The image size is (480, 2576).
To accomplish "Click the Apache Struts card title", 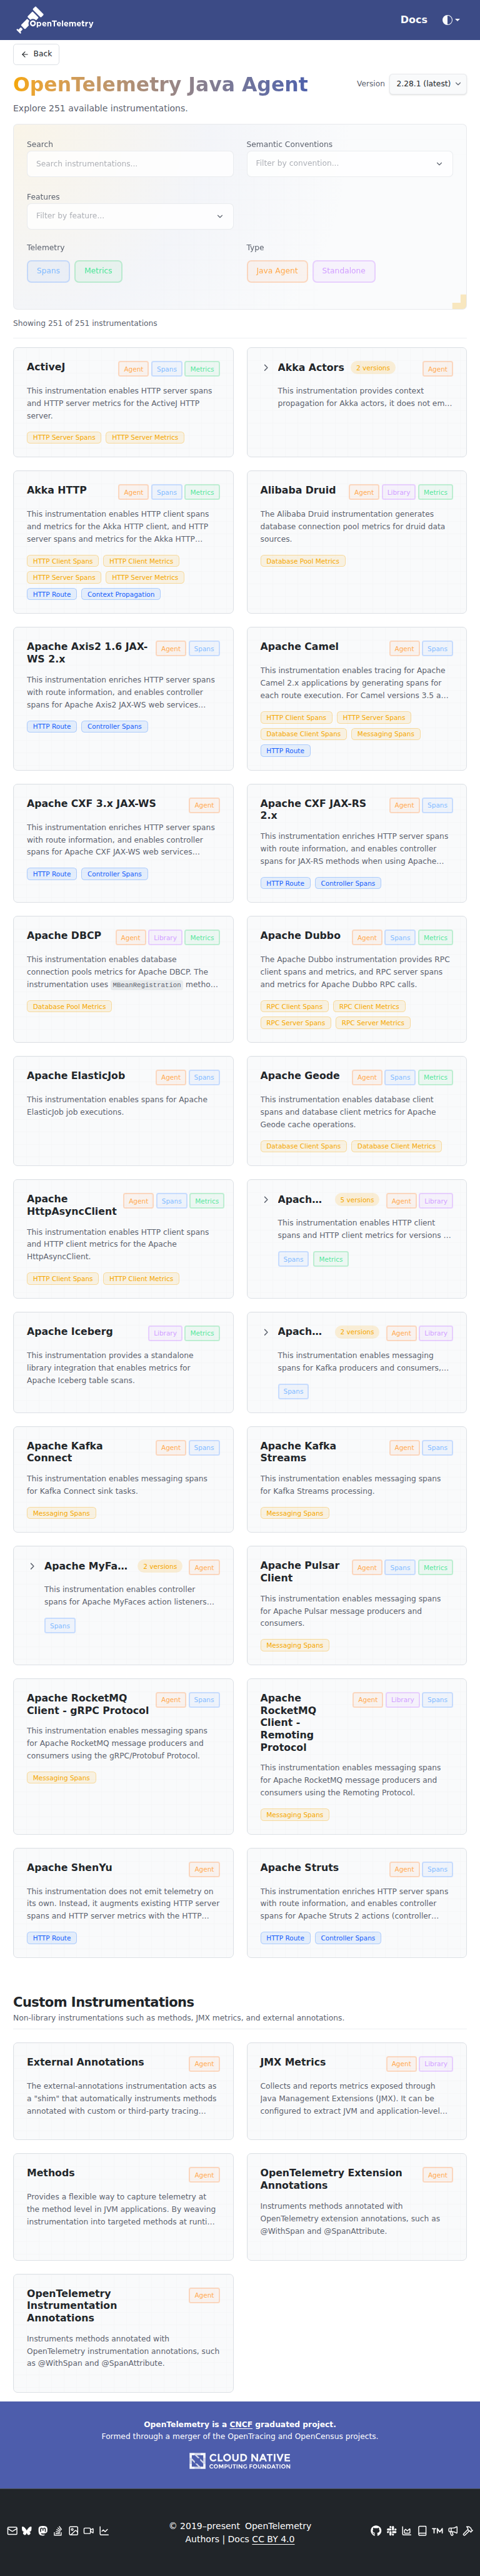I will (299, 1868).
